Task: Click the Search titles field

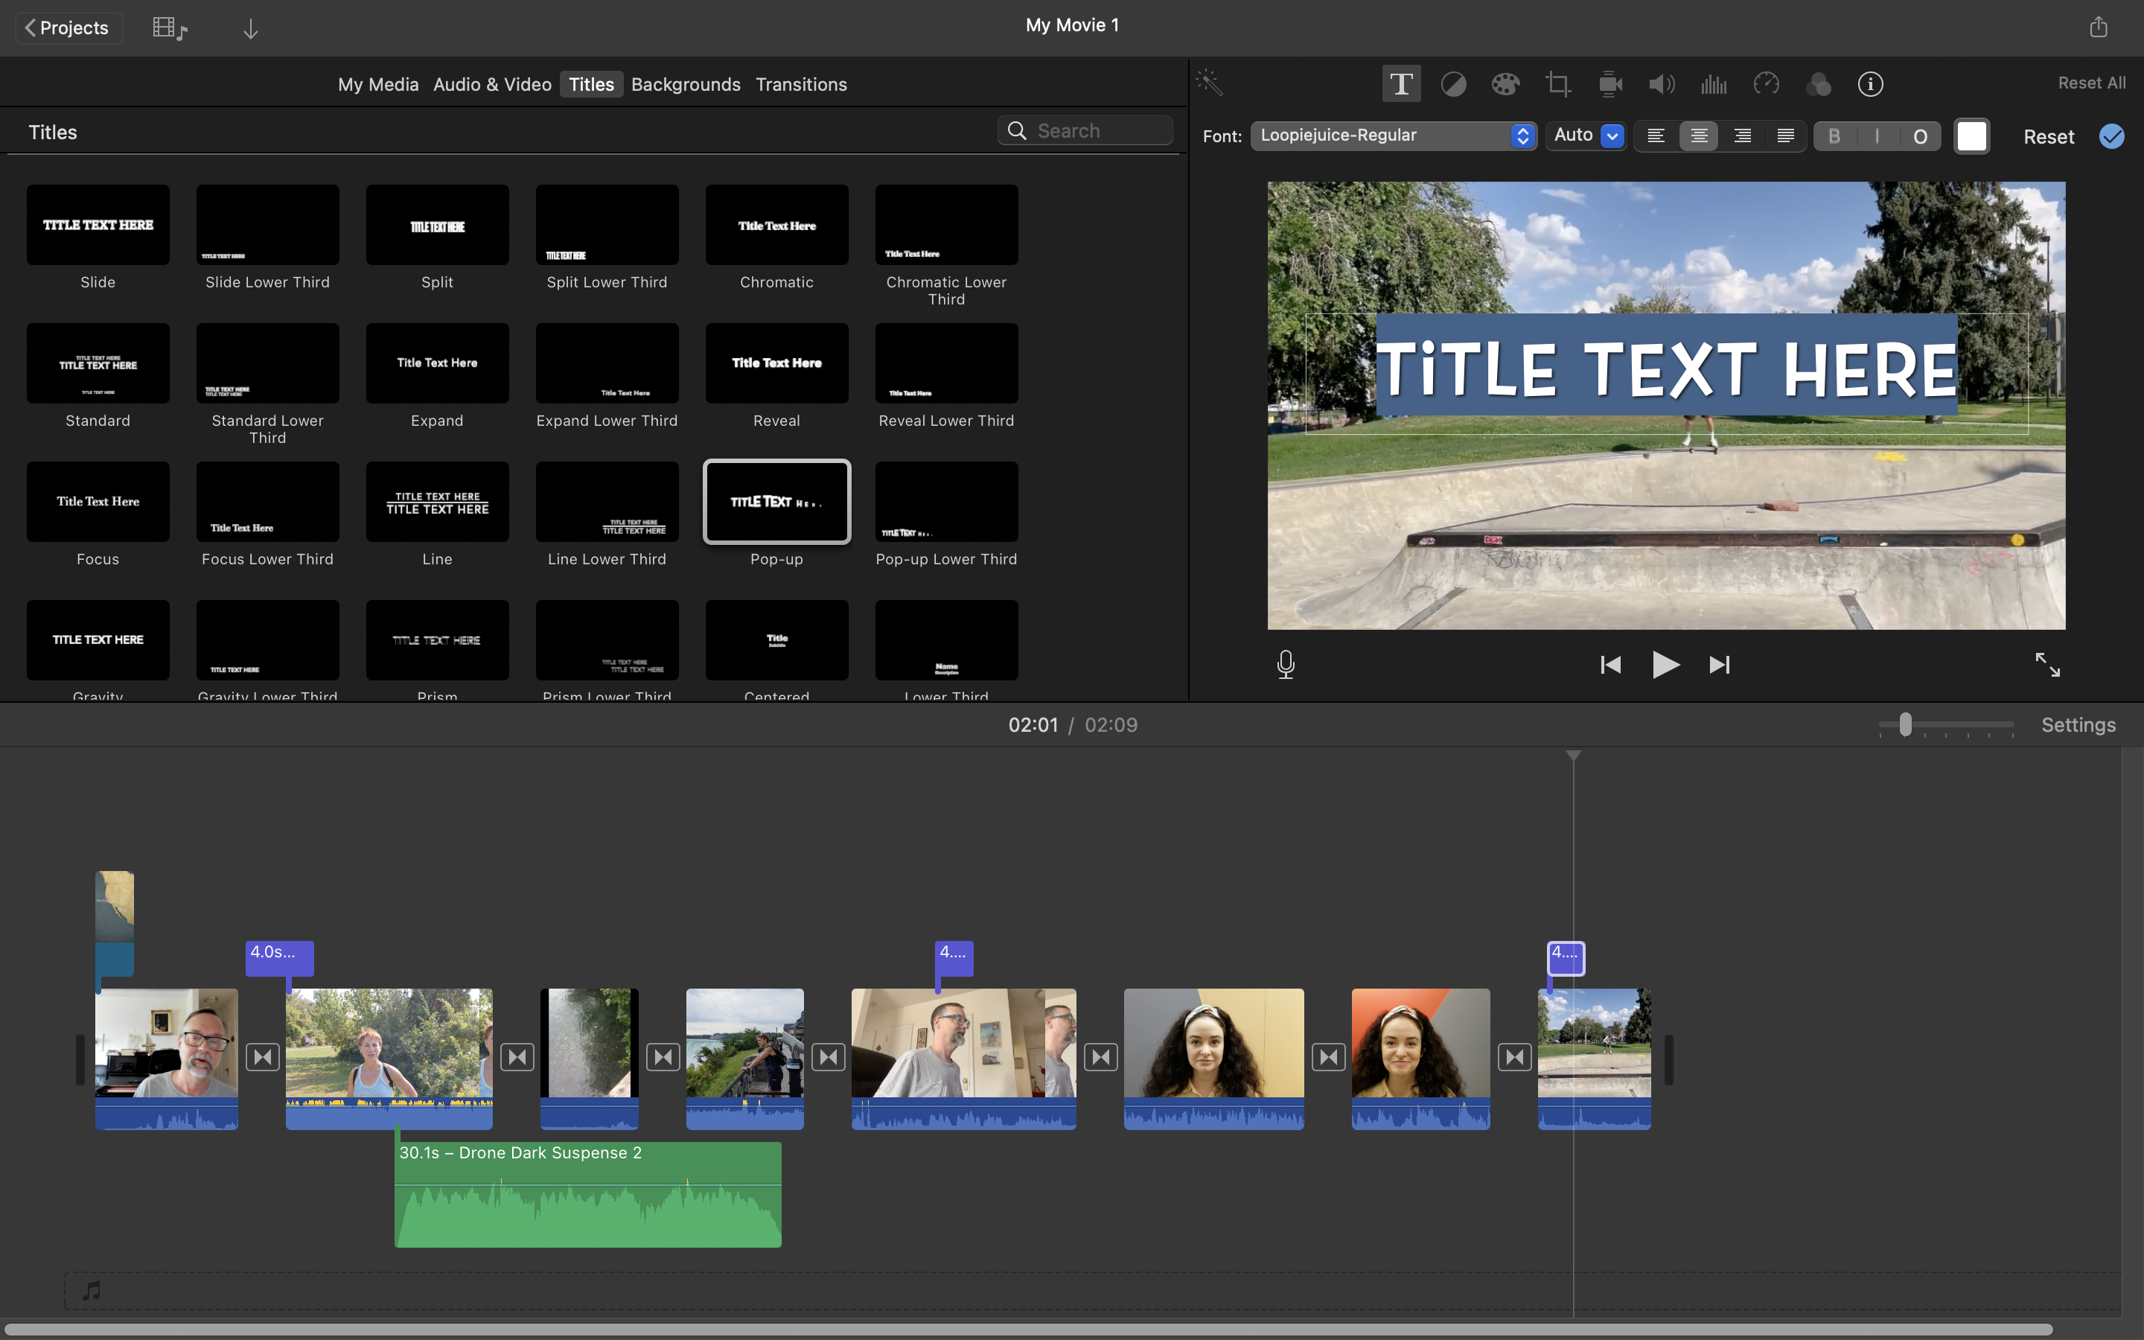Action: 1085,130
